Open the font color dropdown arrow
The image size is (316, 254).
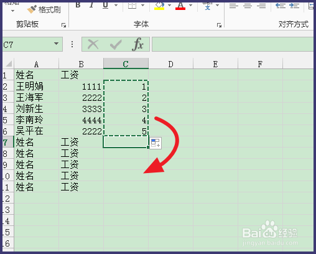click(190, 6)
